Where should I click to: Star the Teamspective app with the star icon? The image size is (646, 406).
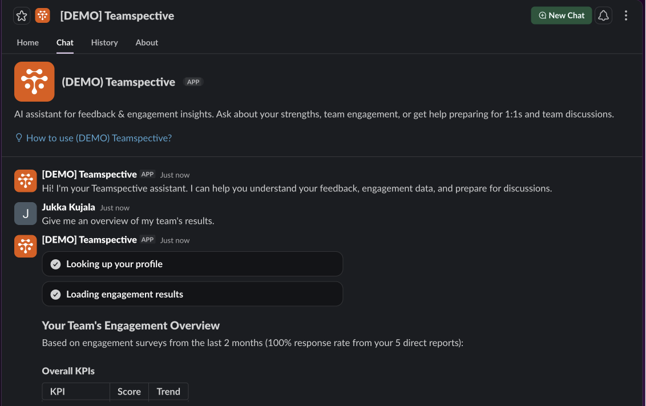click(22, 15)
